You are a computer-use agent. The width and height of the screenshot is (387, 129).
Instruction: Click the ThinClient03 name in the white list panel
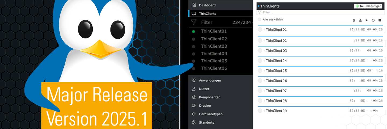(276, 51)
